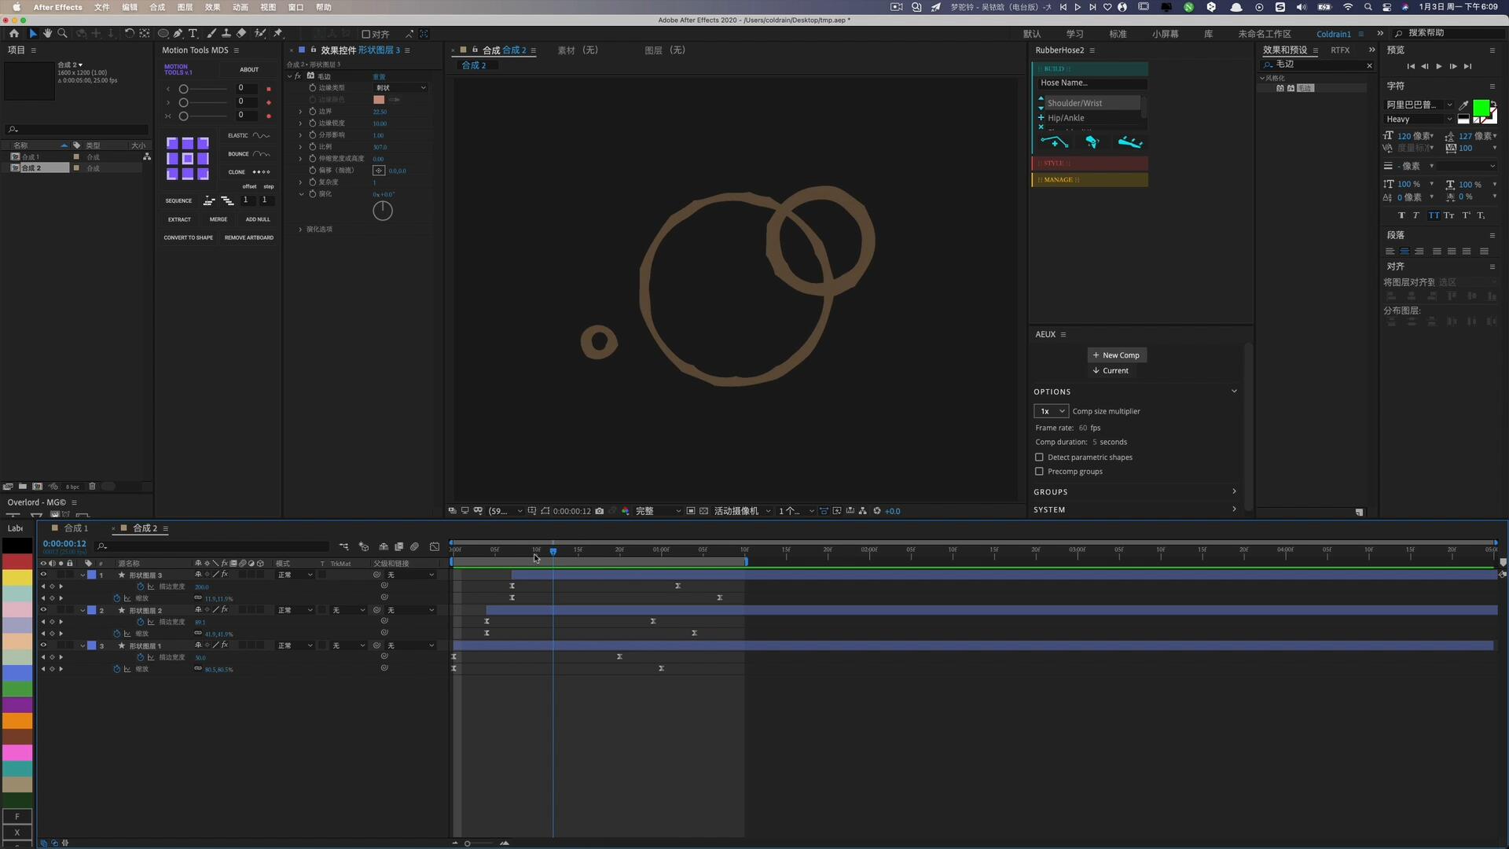Select the Zoom magnifier tool
This screenshot has height=849, width=1509.
62,34
